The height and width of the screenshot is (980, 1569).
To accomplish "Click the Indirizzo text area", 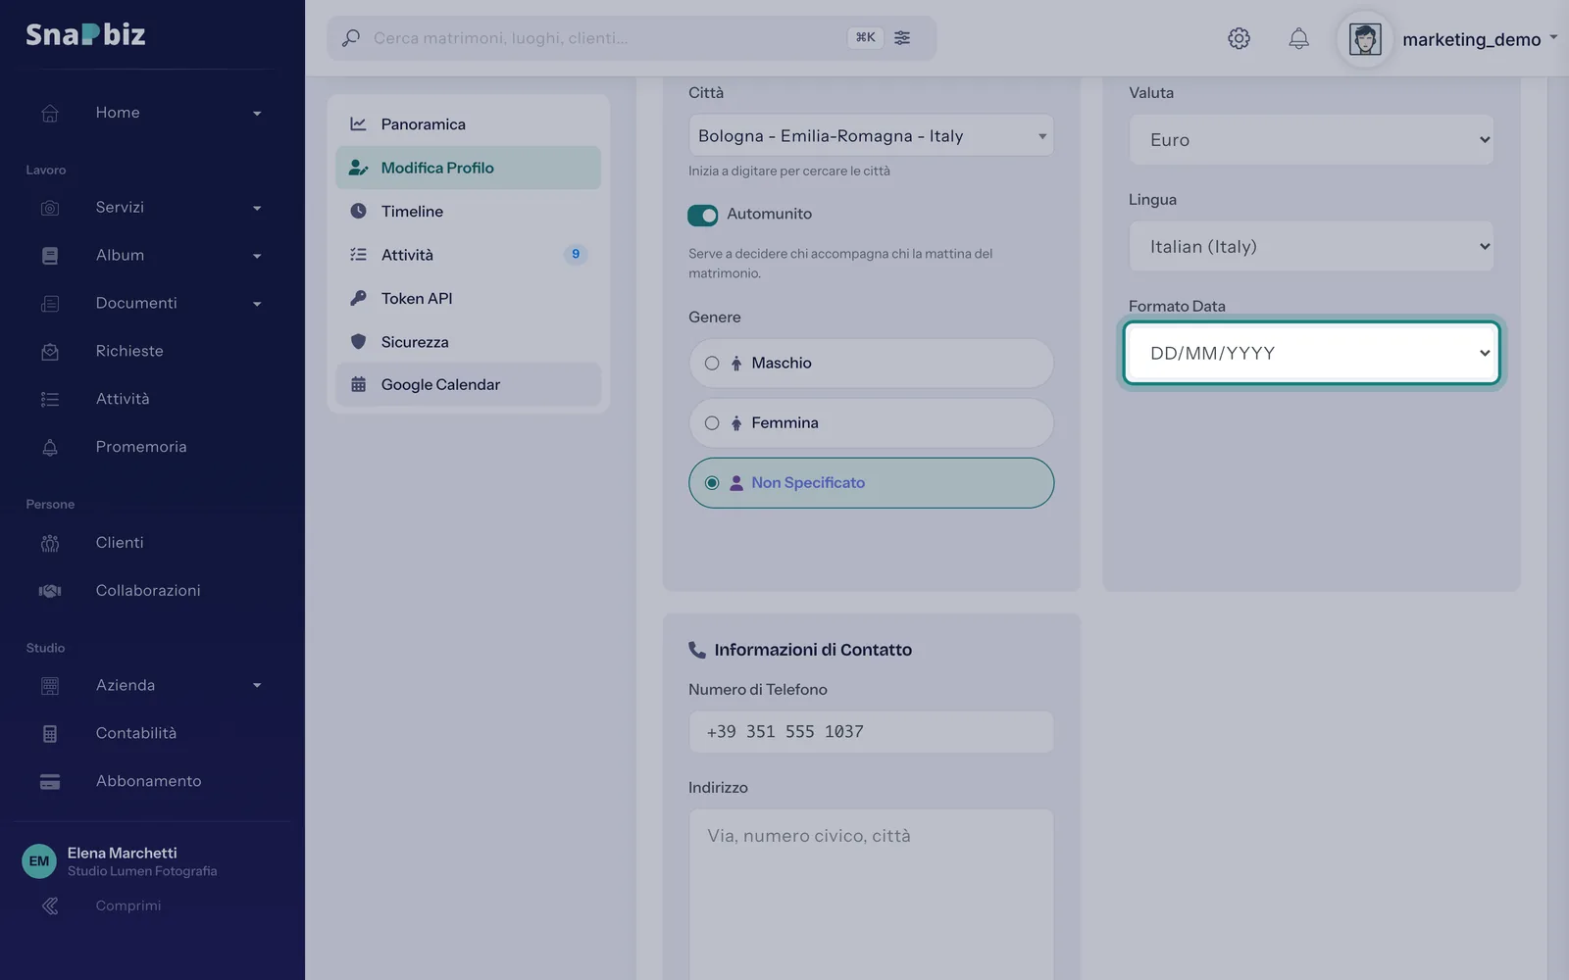I will 871,894.
